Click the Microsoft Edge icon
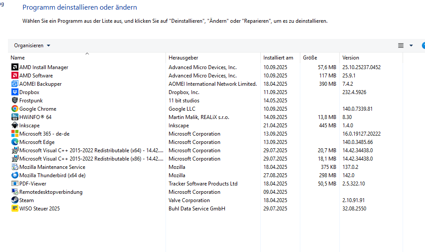 click(14, 142)
